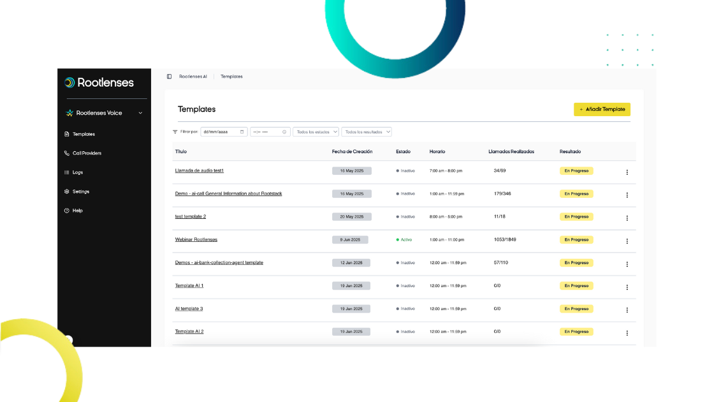Image resolution: width=714 pixels, height=402 pixels.
Task: Click the calendar icon in date filter
Action: pyautogui.click(x=242, y=132)
